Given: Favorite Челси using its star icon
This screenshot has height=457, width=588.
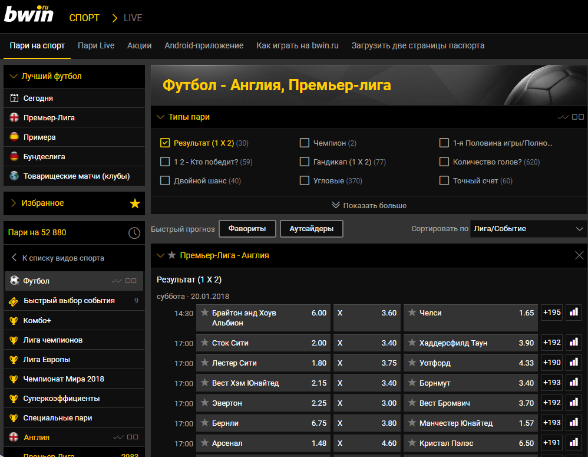Looking at the screenshot, I should (412, 313).
